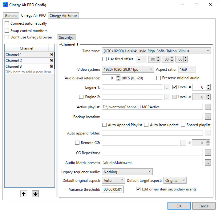Uncheck Engine 1 Local checkbox
This screenshot has height=212, width=218.
click(x=175, y=87)
